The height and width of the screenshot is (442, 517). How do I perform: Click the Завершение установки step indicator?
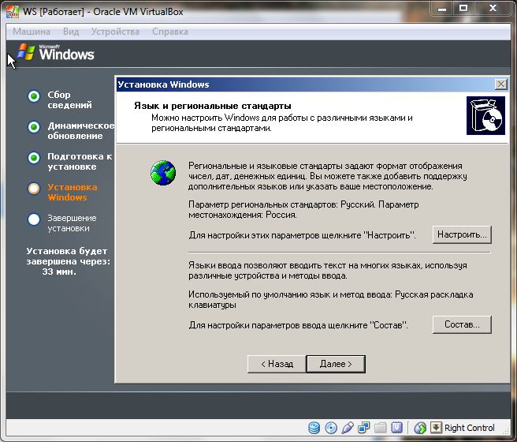[34, 219]
